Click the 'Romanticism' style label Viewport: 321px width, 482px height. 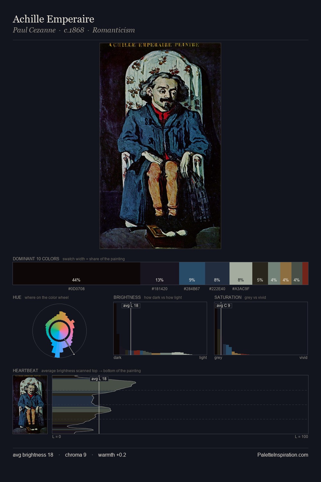[x=114, y=30]
